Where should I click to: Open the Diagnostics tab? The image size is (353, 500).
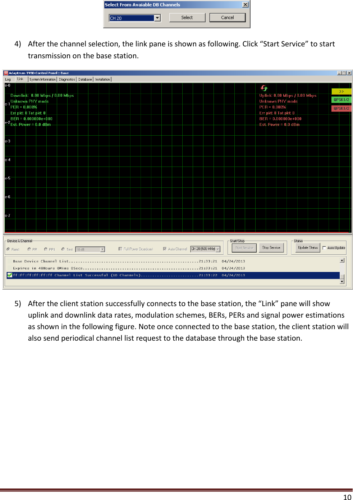(x=67, y=79)
